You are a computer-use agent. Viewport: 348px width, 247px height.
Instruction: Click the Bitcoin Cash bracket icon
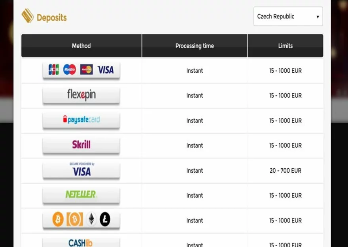74,219
